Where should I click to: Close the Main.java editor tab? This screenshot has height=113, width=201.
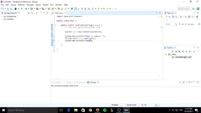coord(65,13)
